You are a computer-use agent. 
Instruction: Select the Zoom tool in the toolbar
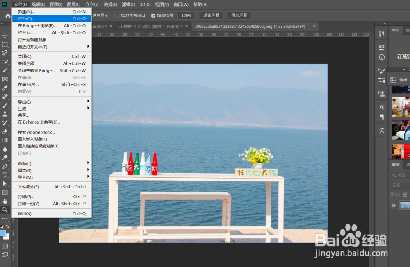coord(5,210)
